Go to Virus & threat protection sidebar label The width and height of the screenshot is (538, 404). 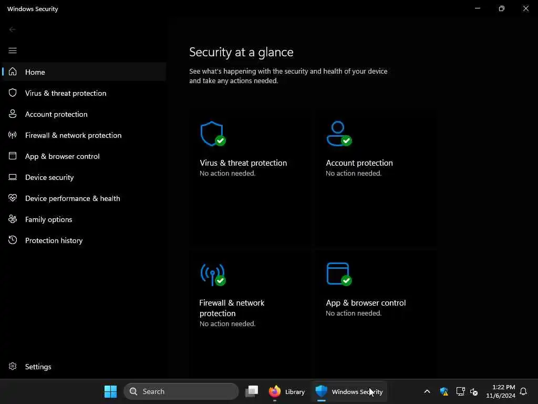[66, 93]
